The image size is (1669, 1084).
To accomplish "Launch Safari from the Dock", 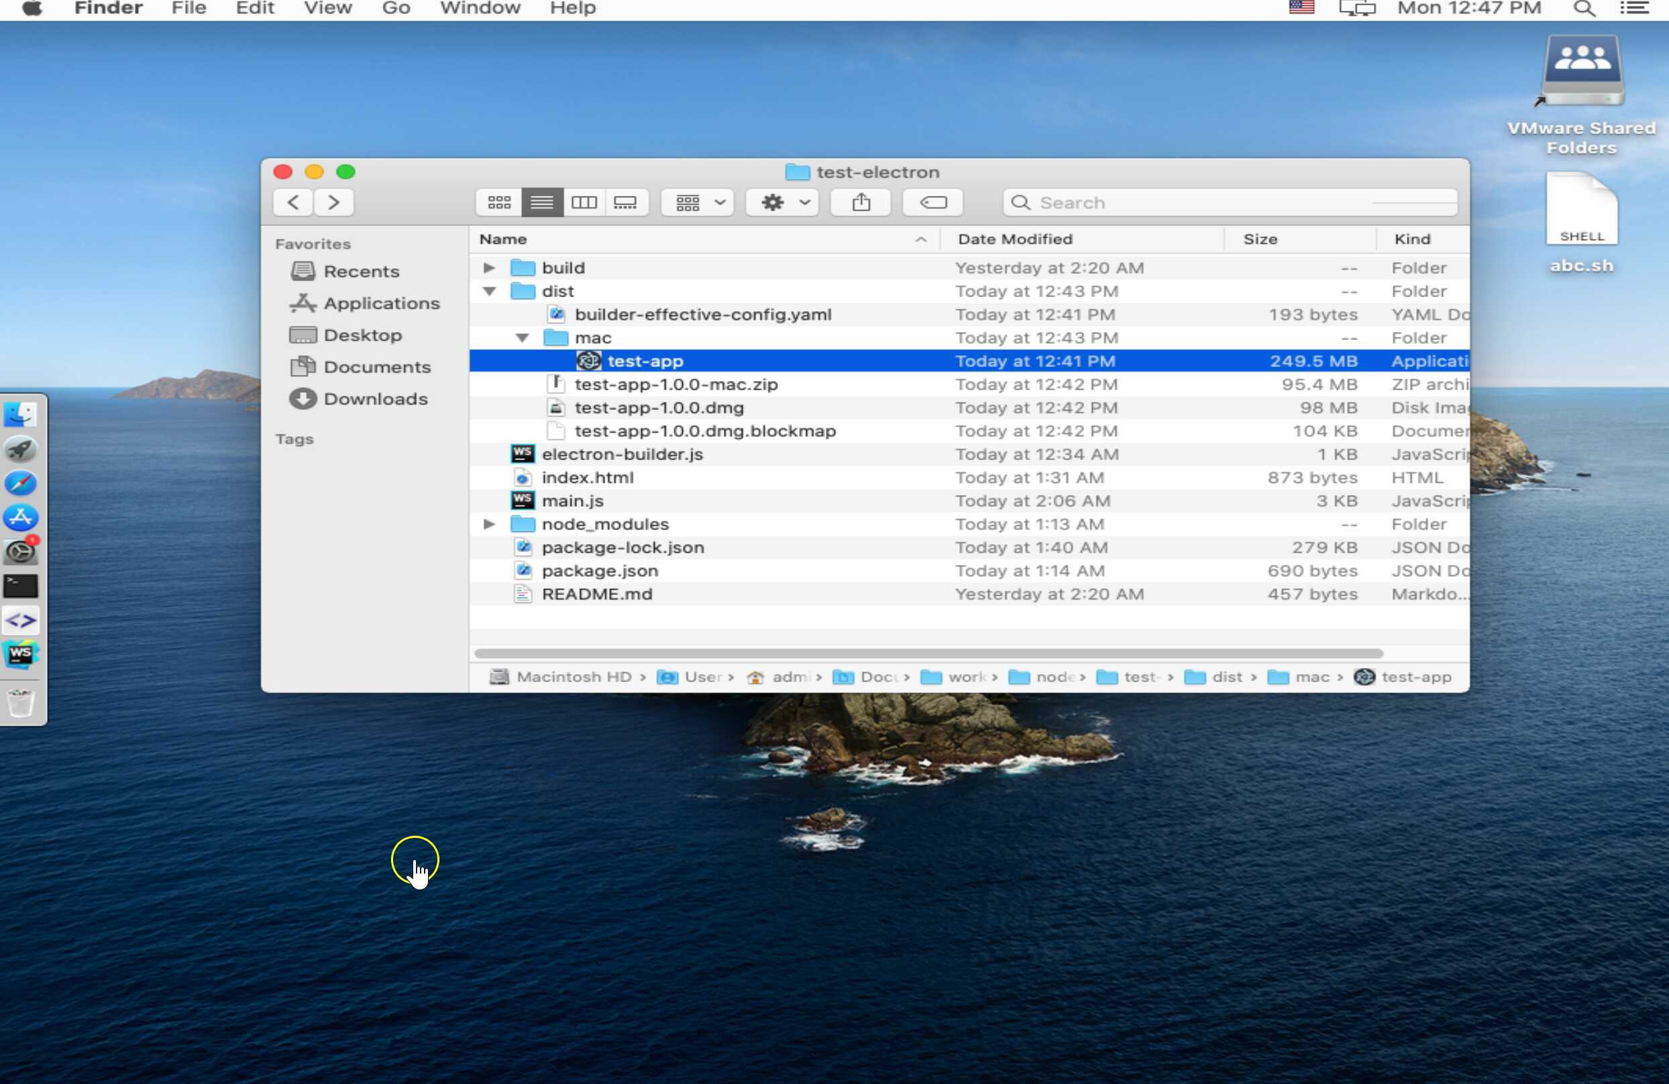I will coord(20,483).
